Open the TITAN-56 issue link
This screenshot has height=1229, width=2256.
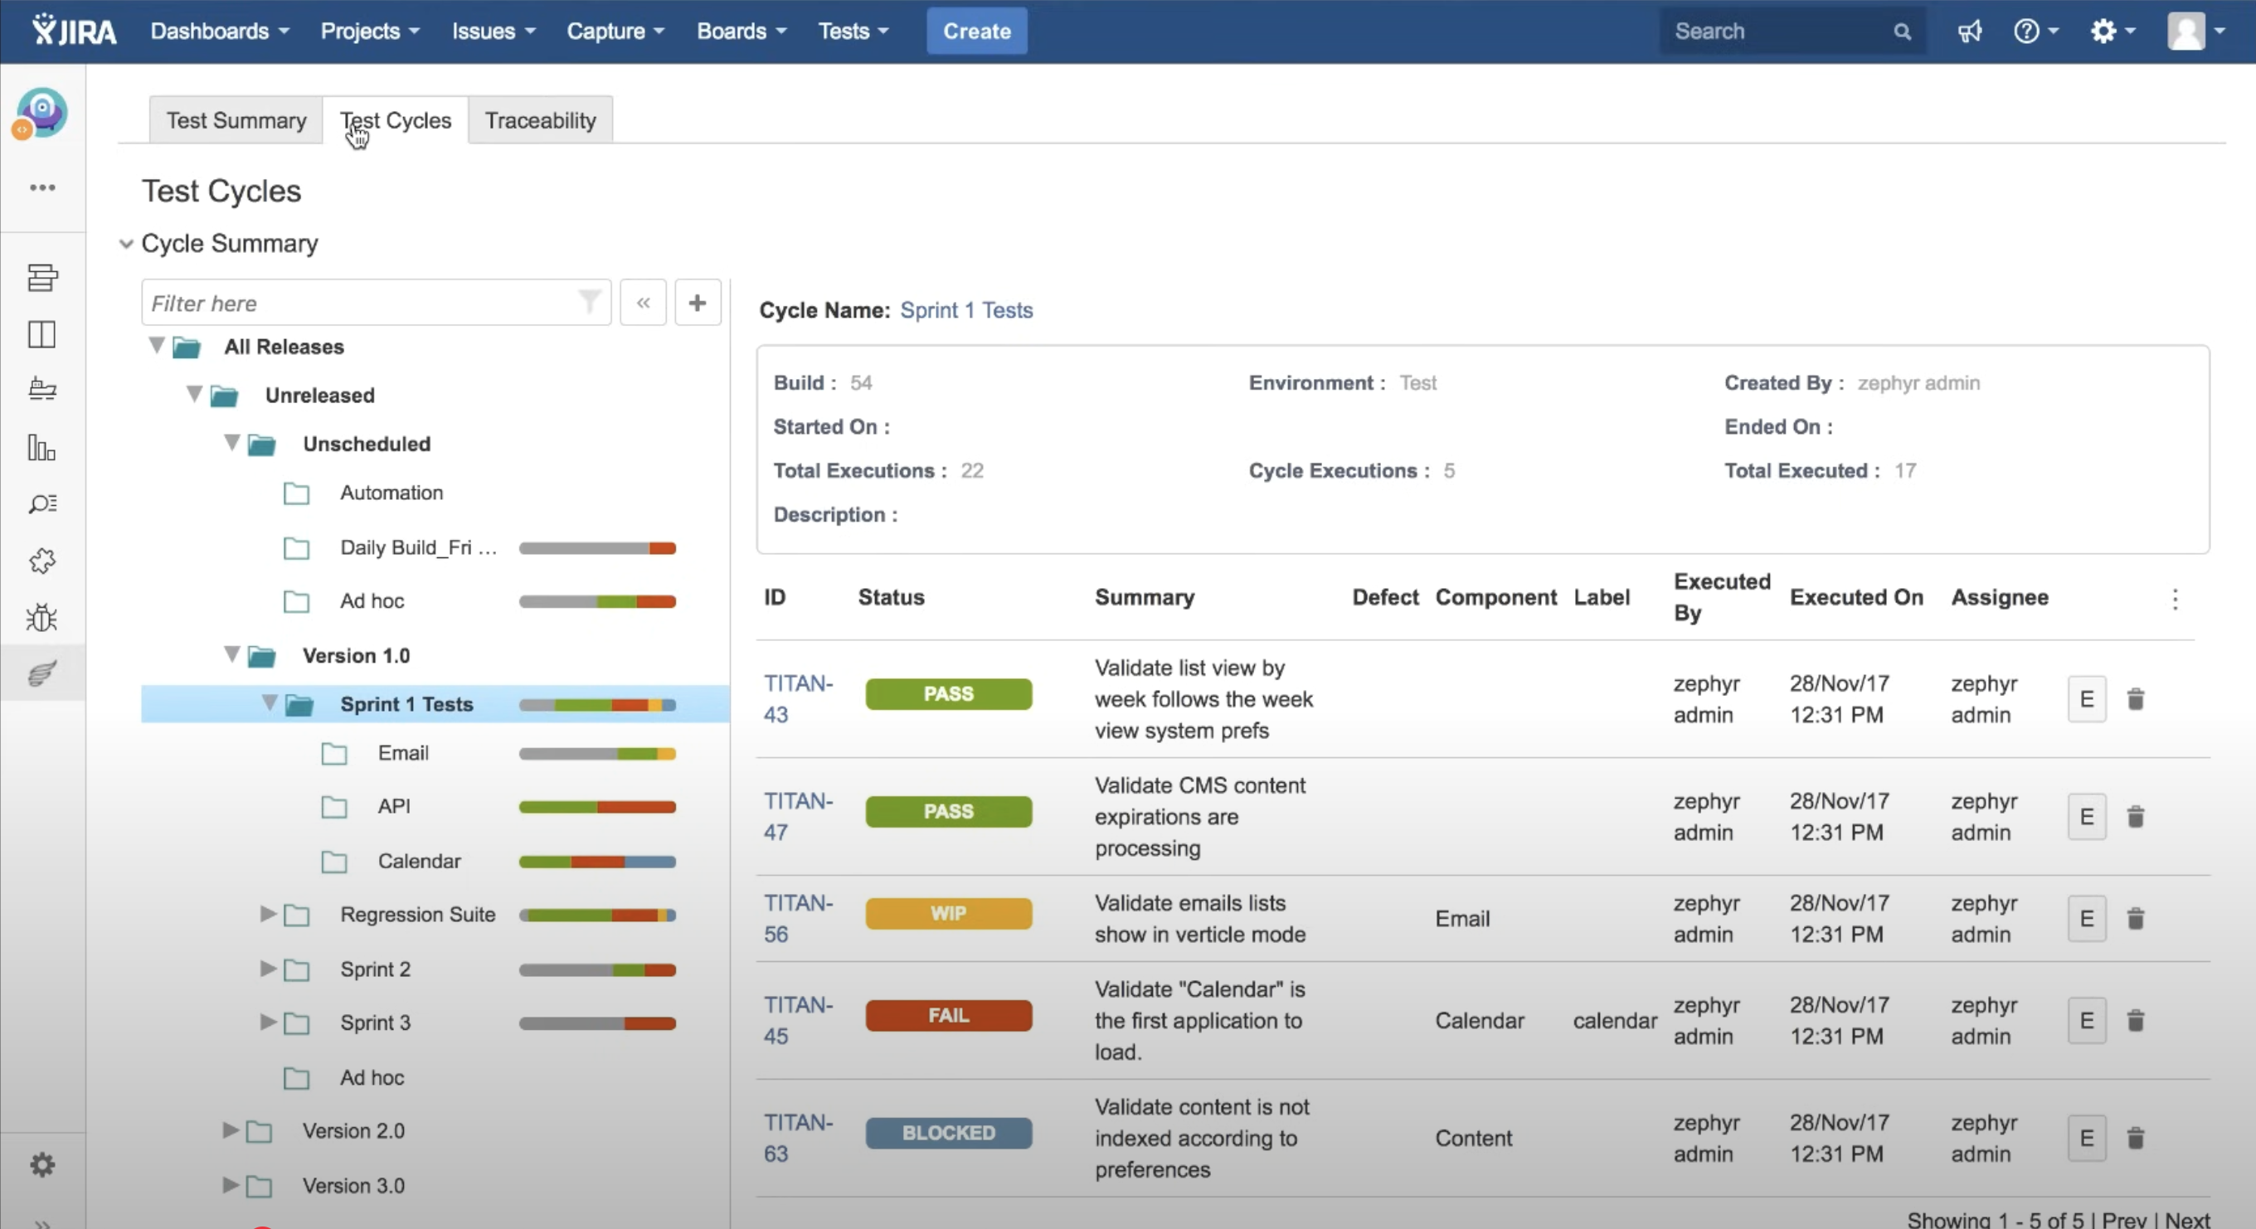pyautogui.click(x=797, y=917)
